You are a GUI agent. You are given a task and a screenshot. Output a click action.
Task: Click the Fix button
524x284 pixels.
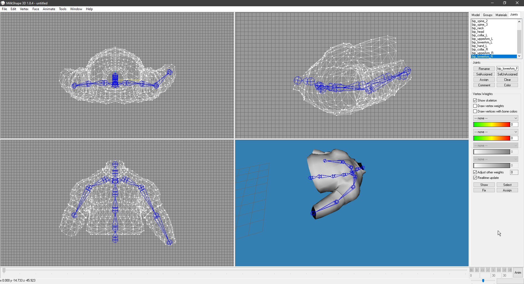484,190
